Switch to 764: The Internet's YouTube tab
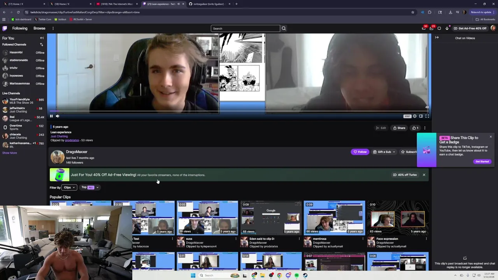This screenshot has width=498, height=280. point(117,4)
